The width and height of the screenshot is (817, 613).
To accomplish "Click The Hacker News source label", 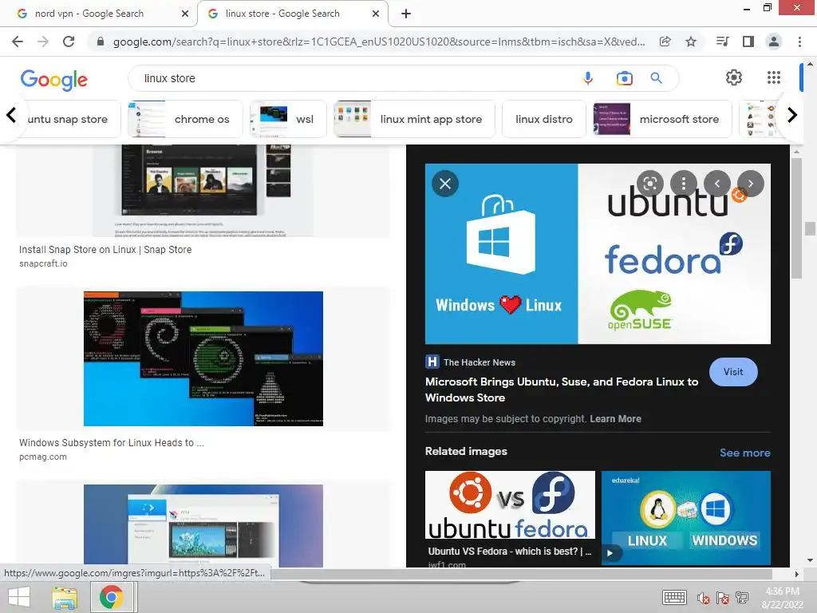I will (480, 362).
